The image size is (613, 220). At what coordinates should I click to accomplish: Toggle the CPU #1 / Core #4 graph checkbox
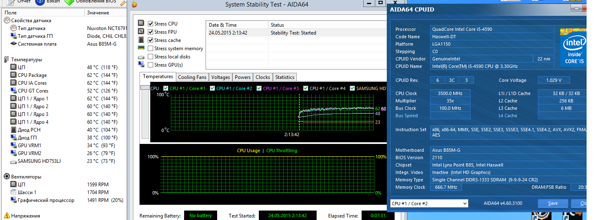pos(306,88)
